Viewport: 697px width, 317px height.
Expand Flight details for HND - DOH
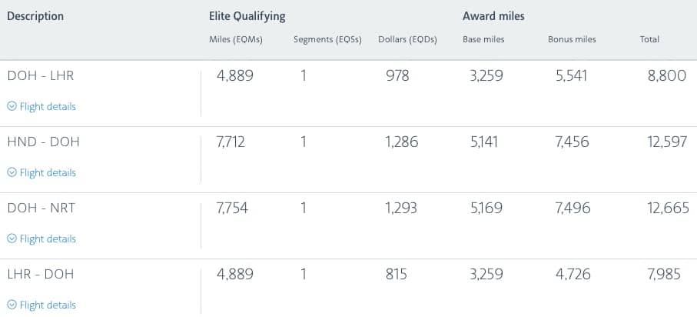[x=41, y=172]
